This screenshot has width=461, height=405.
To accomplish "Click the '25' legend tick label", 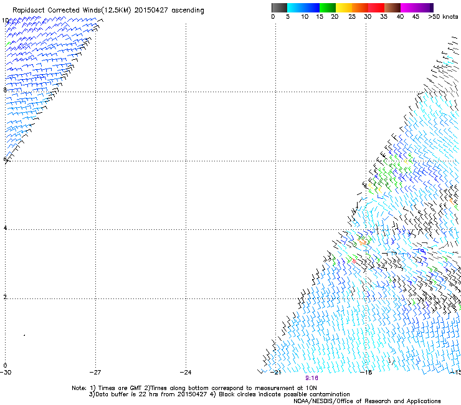I will click(x=352, y=17).
